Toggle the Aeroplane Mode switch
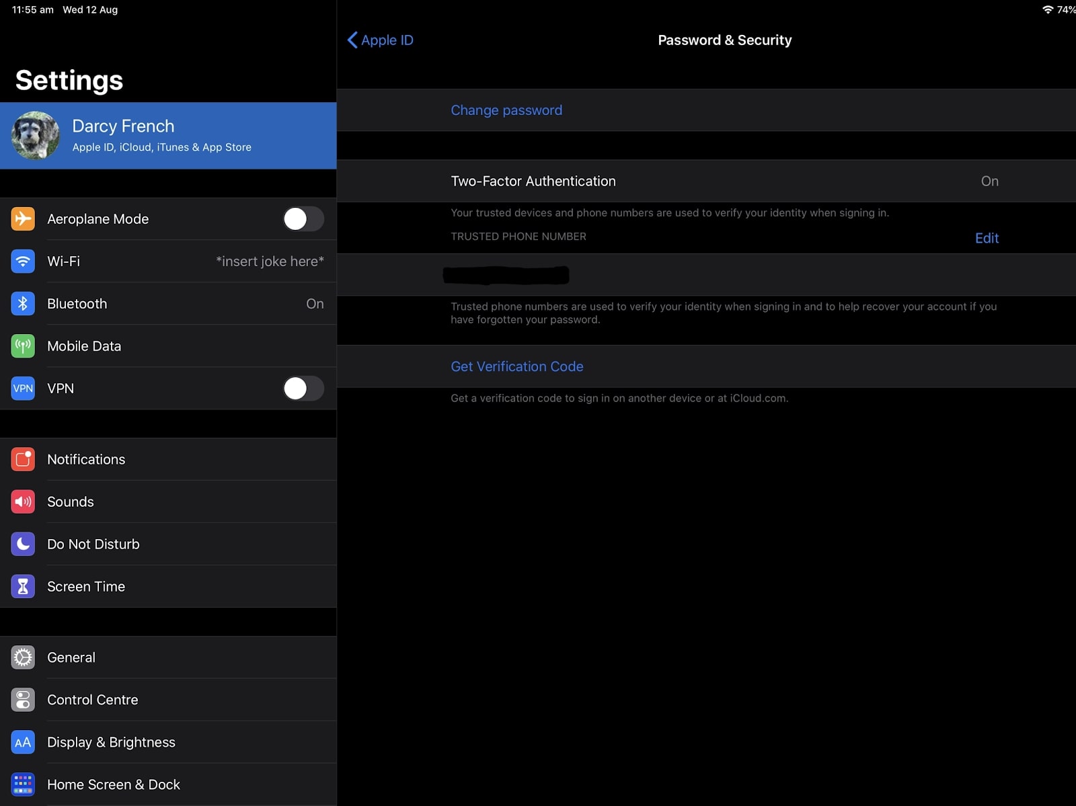 click(x=303, y=218)
